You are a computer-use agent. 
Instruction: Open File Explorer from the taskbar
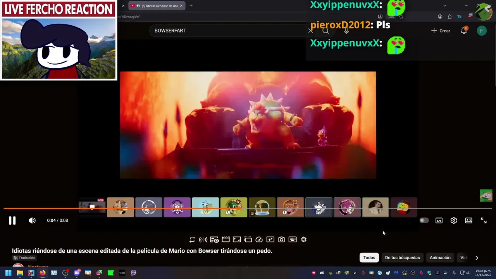pyautogui.click(x=20, y=273)
